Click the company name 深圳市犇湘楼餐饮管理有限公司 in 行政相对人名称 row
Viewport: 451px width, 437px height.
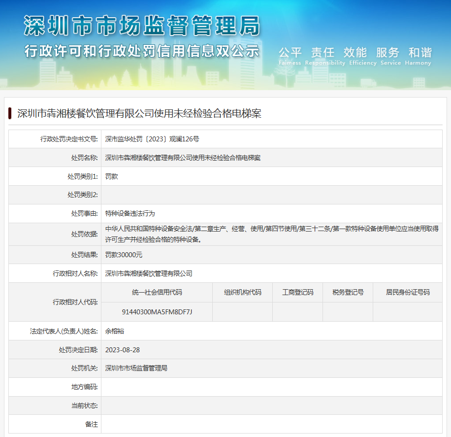pos(149,273)
